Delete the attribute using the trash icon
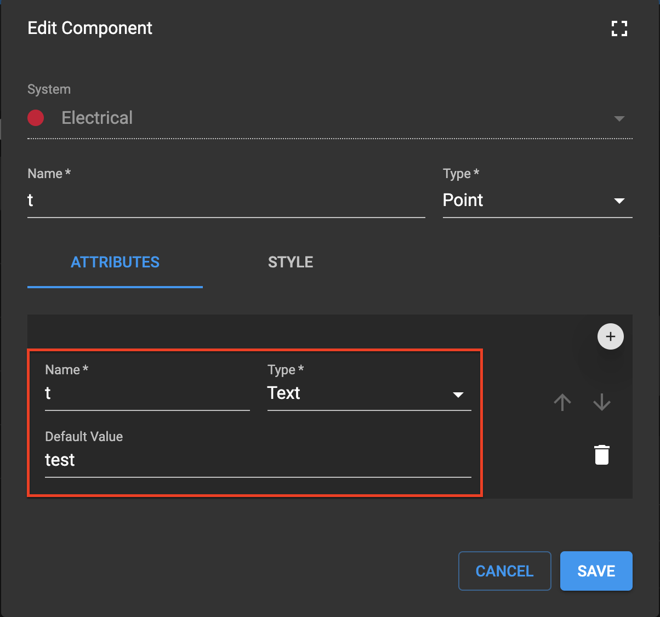Image resolution: width=660 pixels, height=617 pixels. pyautogui.click(x=602, y=454)
